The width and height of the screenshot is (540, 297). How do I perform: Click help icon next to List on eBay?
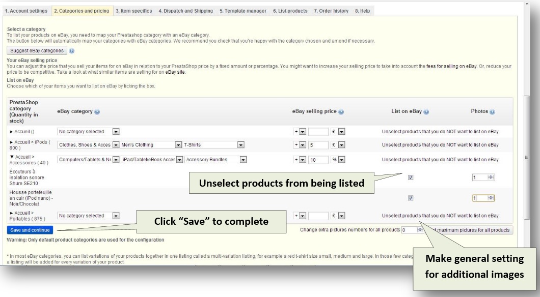click(426, 112)
